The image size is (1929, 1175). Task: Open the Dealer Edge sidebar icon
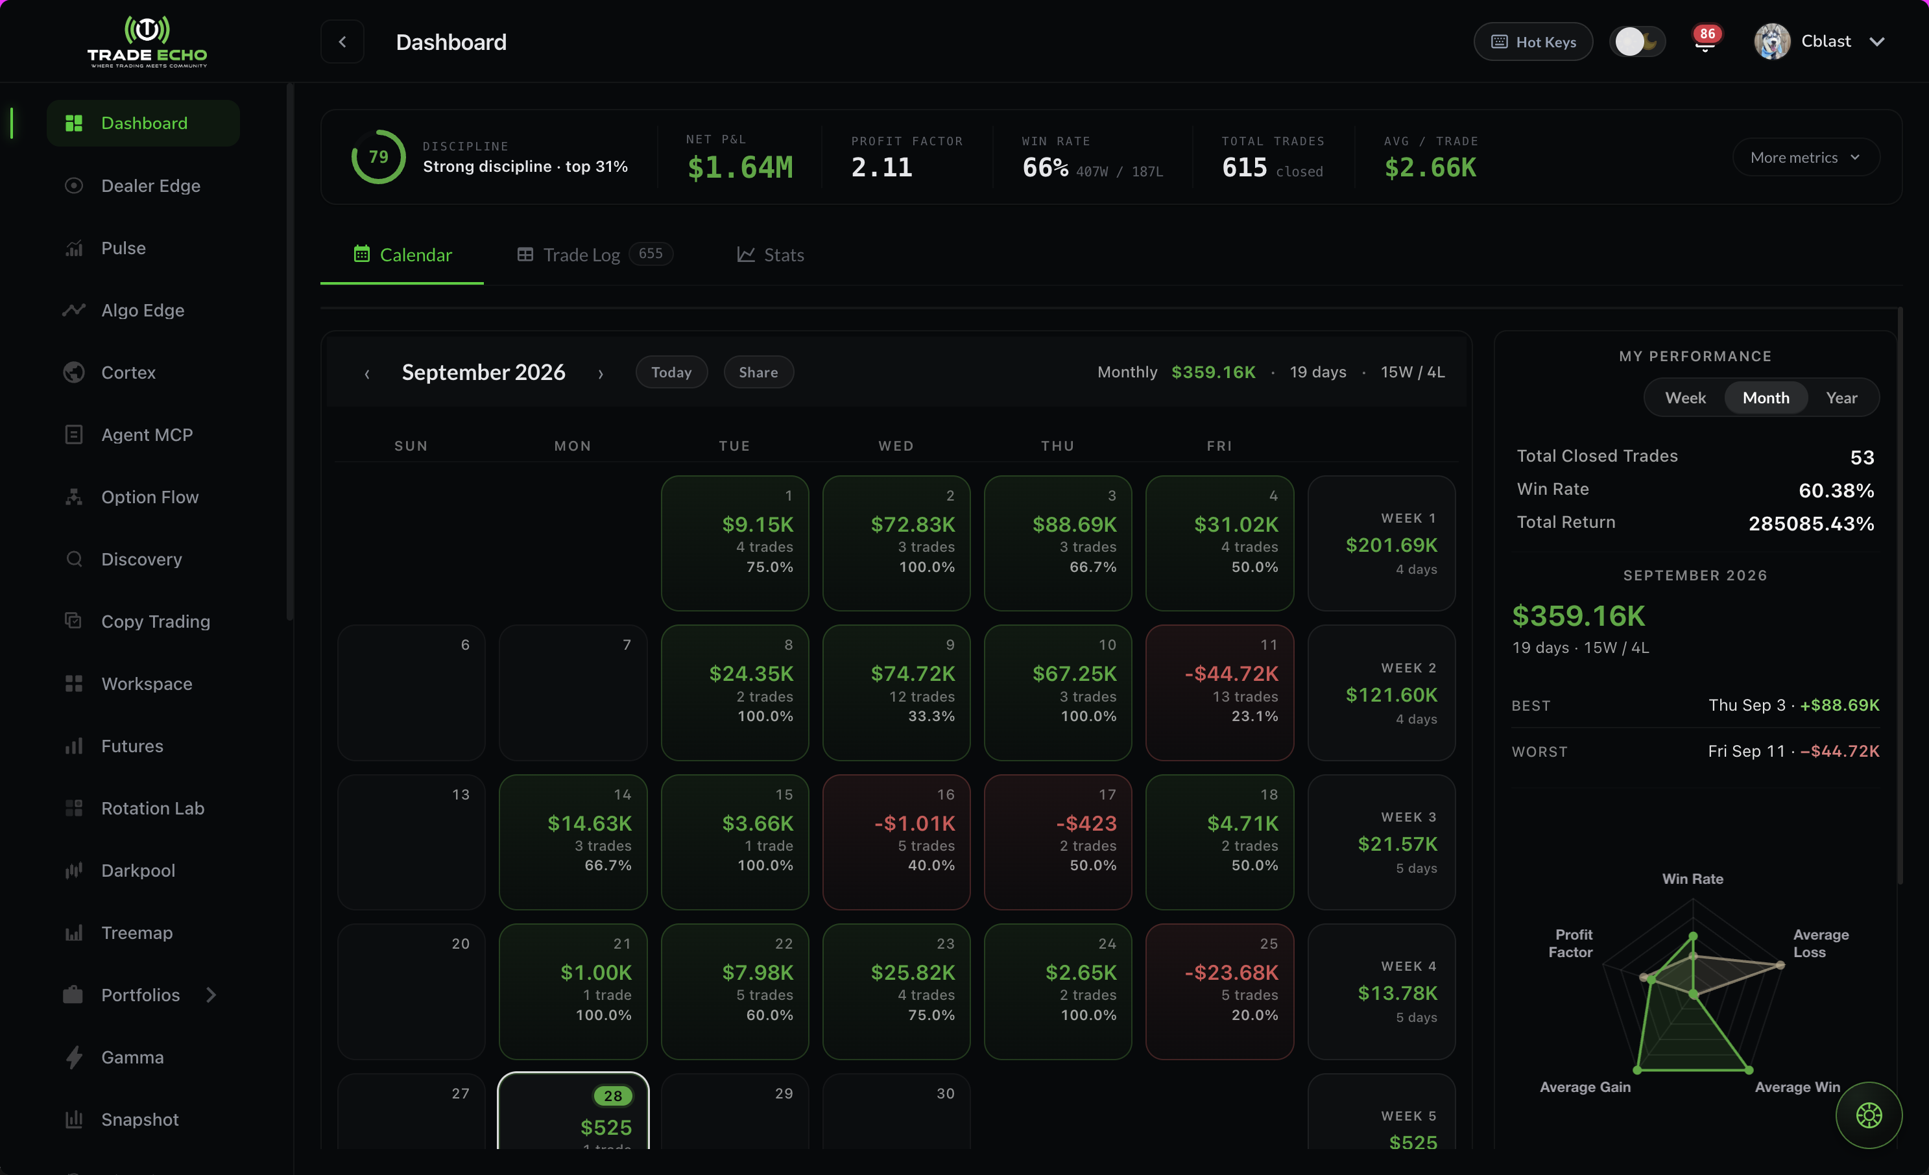tap(73, 185)
